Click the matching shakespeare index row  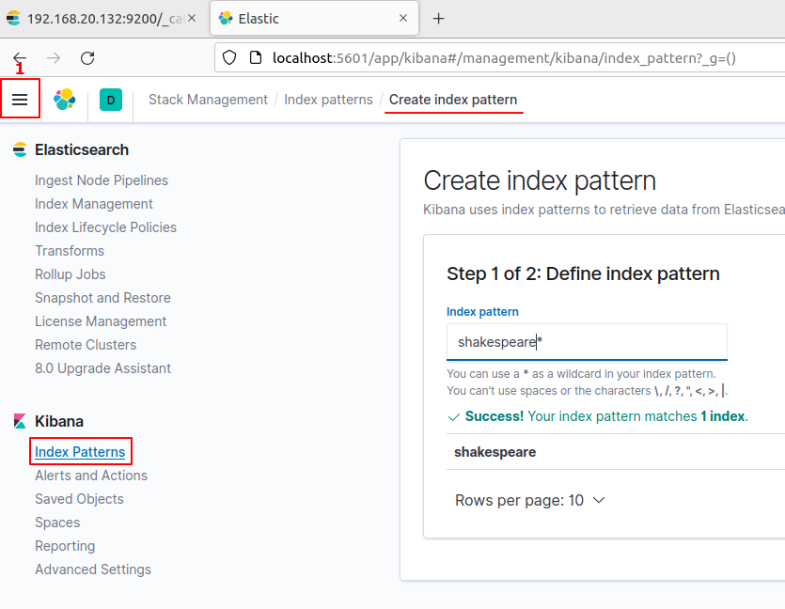coord(615,452)
